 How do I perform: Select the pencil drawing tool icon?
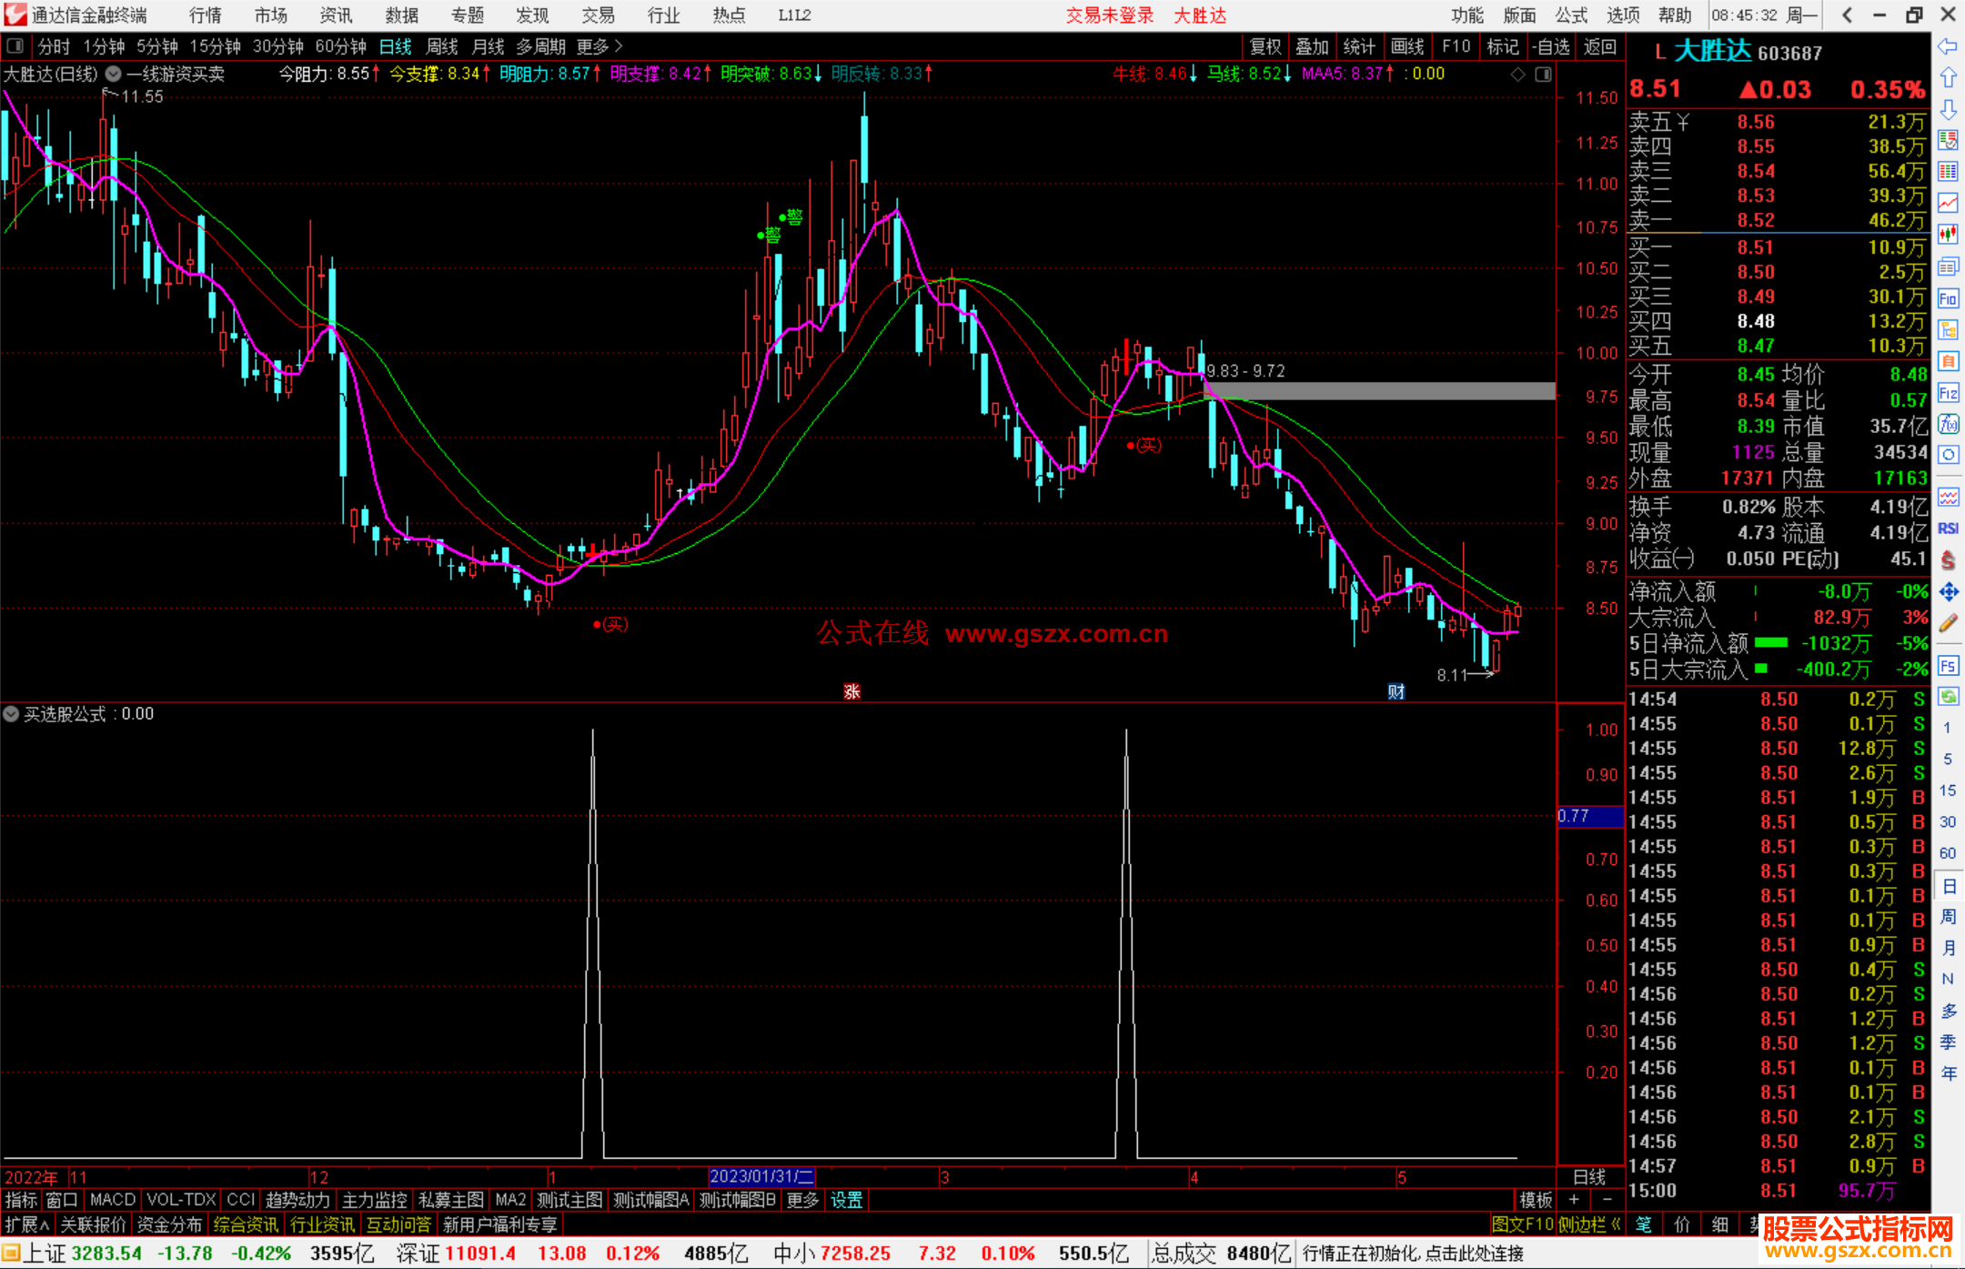(1948, 623)
